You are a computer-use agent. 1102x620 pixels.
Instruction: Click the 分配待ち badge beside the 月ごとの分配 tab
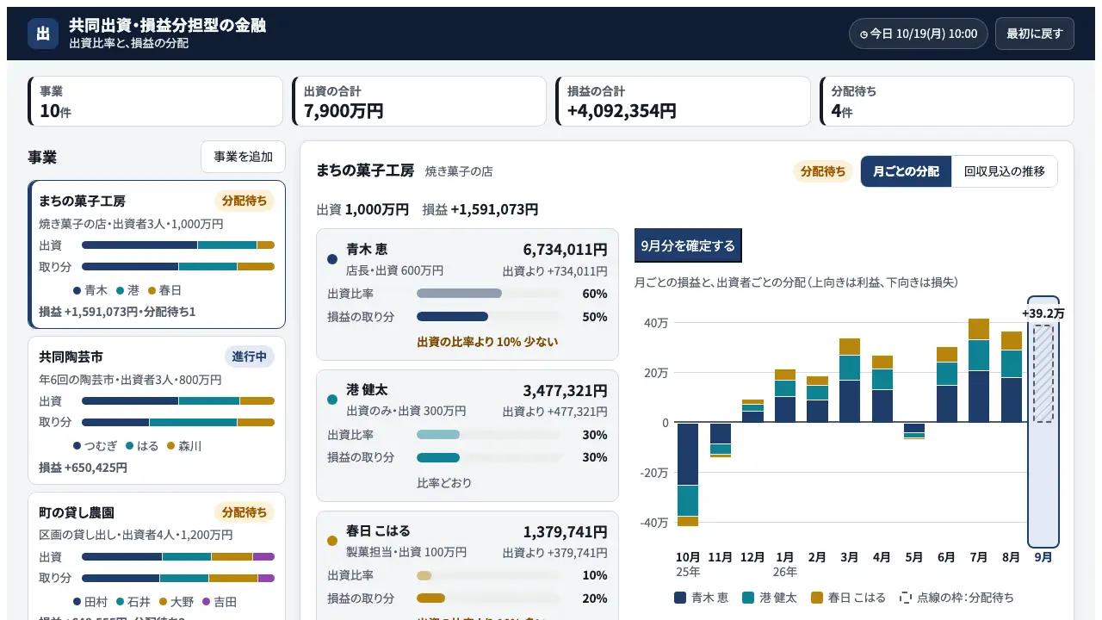823,171
